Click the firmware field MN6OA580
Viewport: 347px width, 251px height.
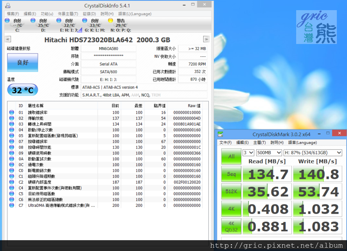point(108,49)
